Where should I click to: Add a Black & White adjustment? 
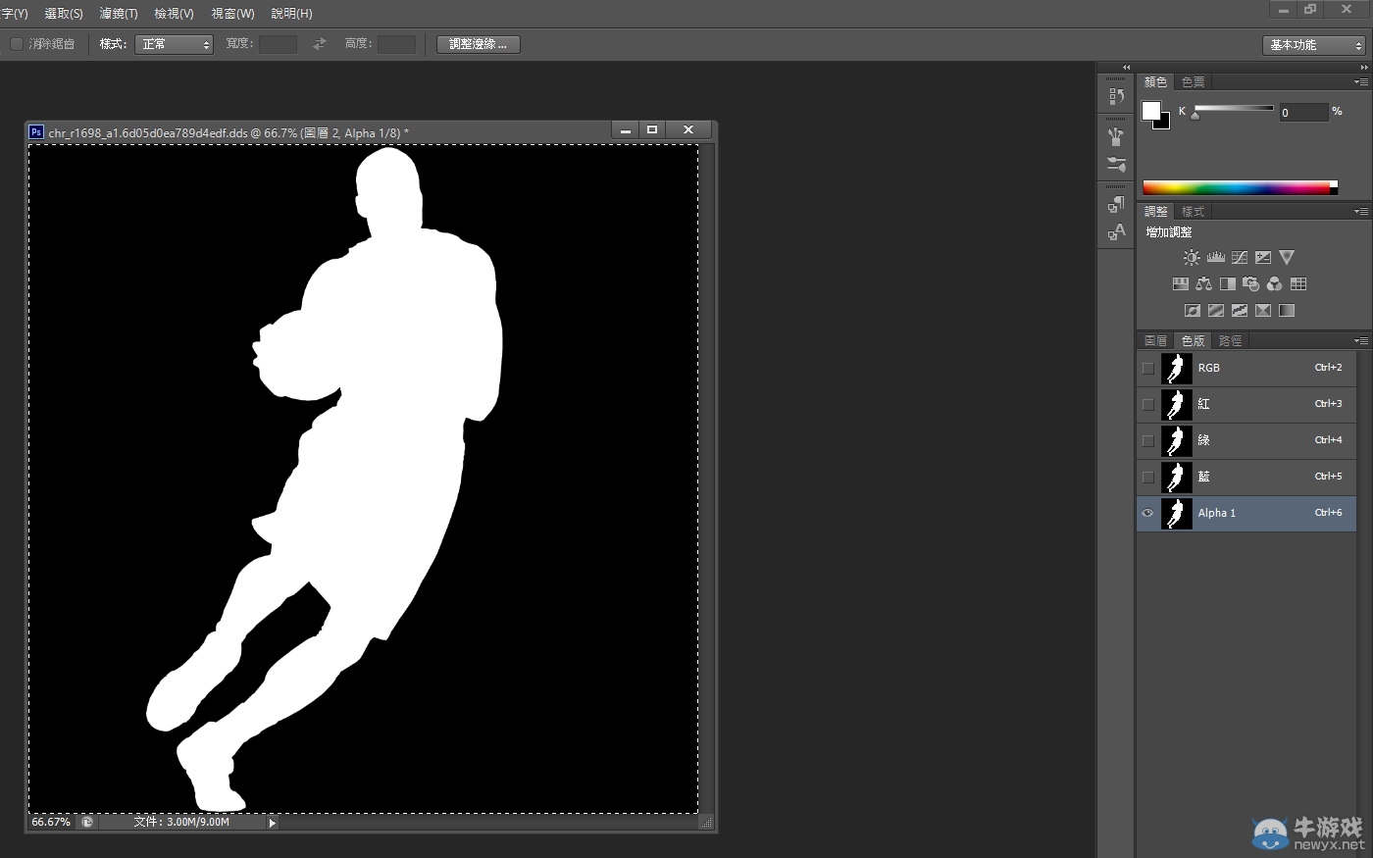[x=1228, y=284]
